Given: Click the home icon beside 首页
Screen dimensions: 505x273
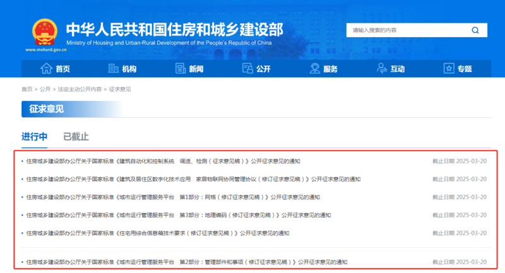Looking at the screenshot, I should [46, 69].
